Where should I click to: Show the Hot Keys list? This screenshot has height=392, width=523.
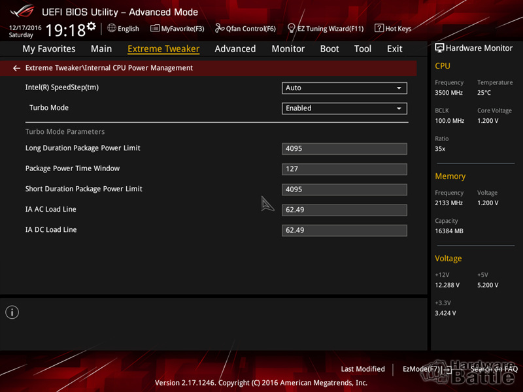(x=398, y=29)
